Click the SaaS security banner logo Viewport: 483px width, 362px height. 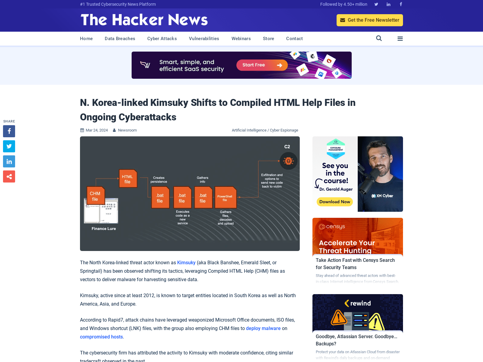145,65
